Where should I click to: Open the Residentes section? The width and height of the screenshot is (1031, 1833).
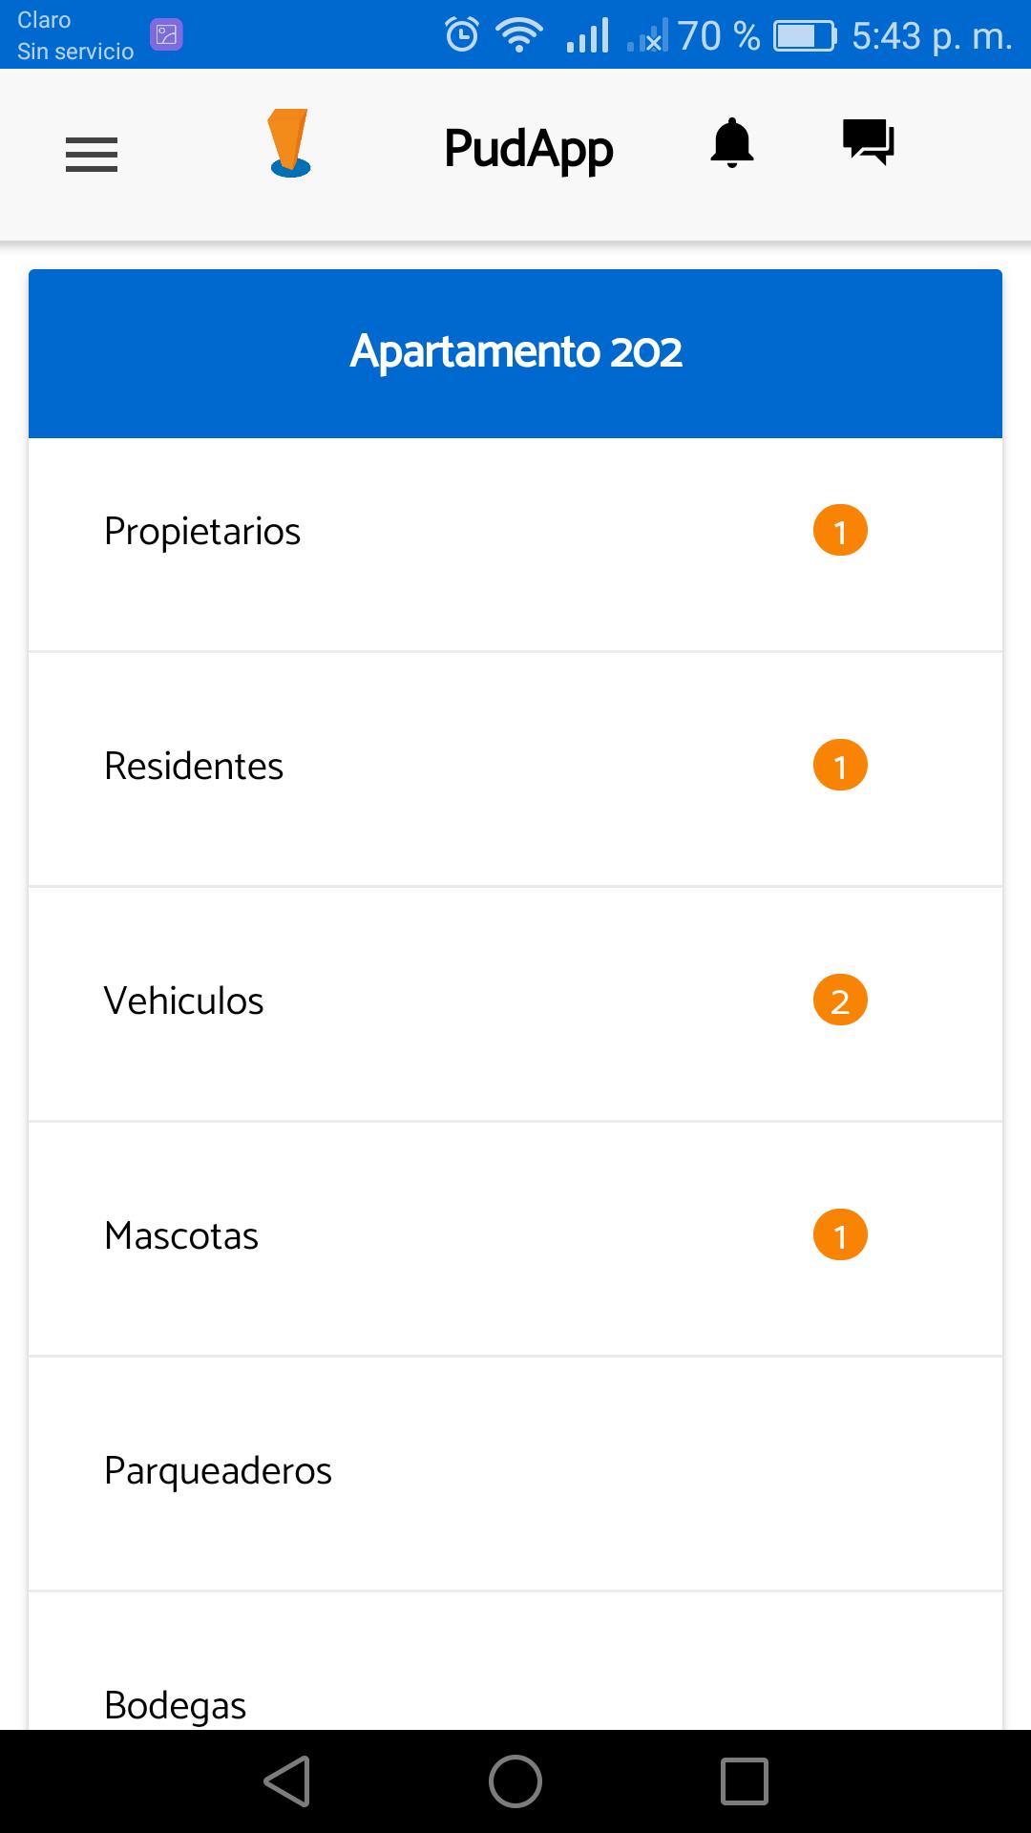click(x=194, y=767)
